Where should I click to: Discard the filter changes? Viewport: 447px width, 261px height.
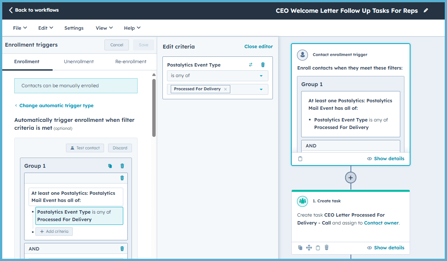tap(120, 148)
